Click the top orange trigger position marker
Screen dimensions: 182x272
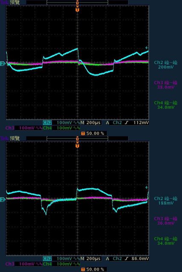tap(78, 9)
